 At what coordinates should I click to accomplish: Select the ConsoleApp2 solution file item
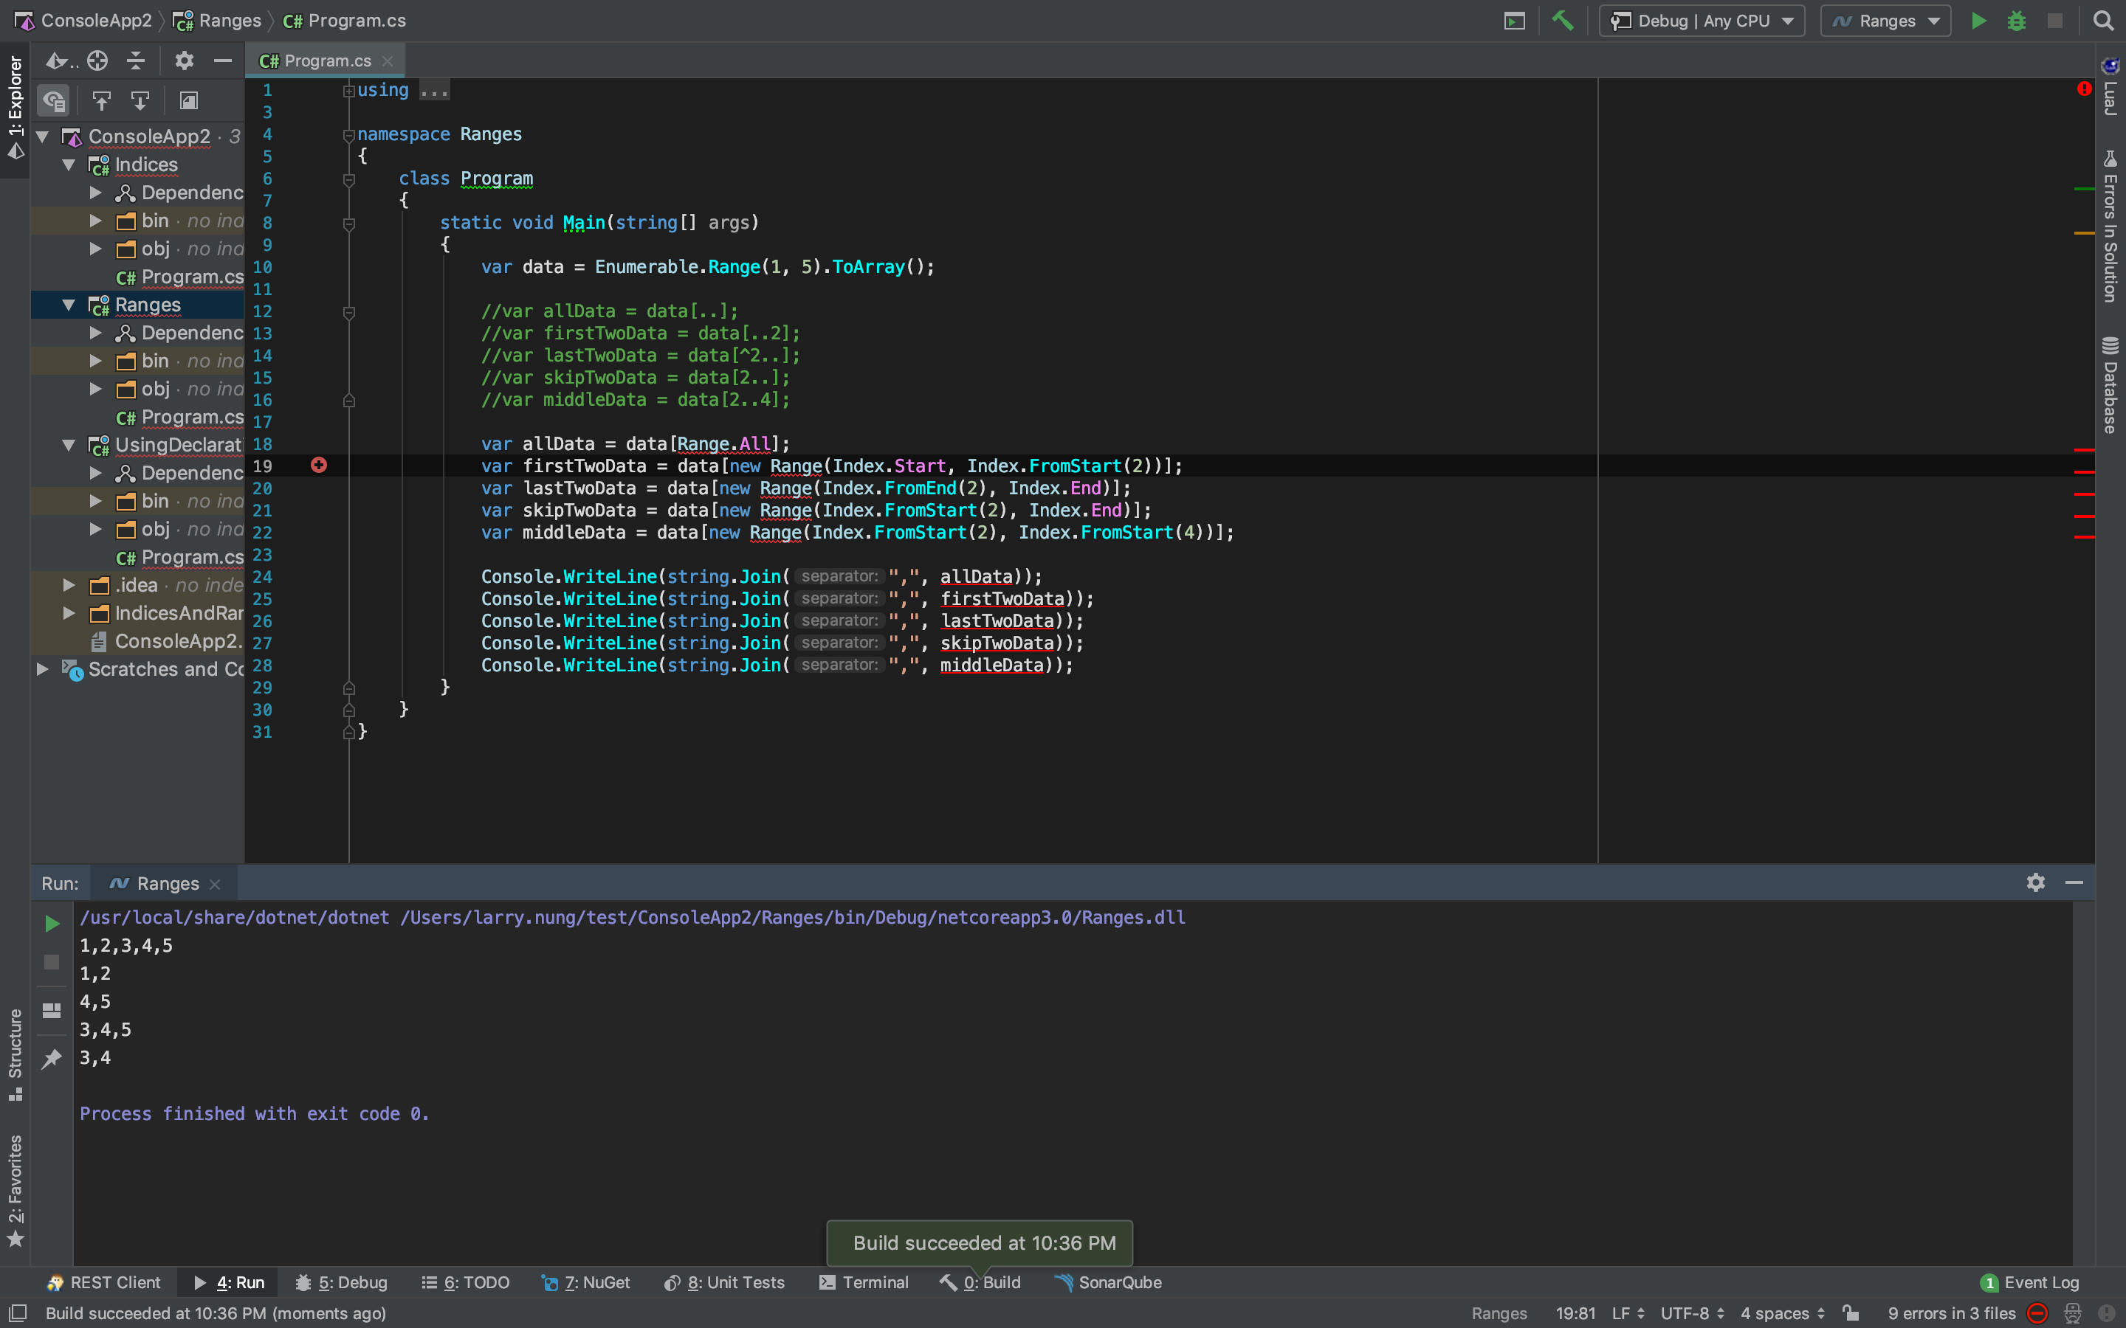[167, 641]
